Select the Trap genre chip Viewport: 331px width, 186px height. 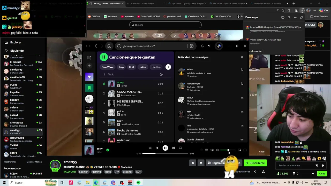[x=121, y=67]
